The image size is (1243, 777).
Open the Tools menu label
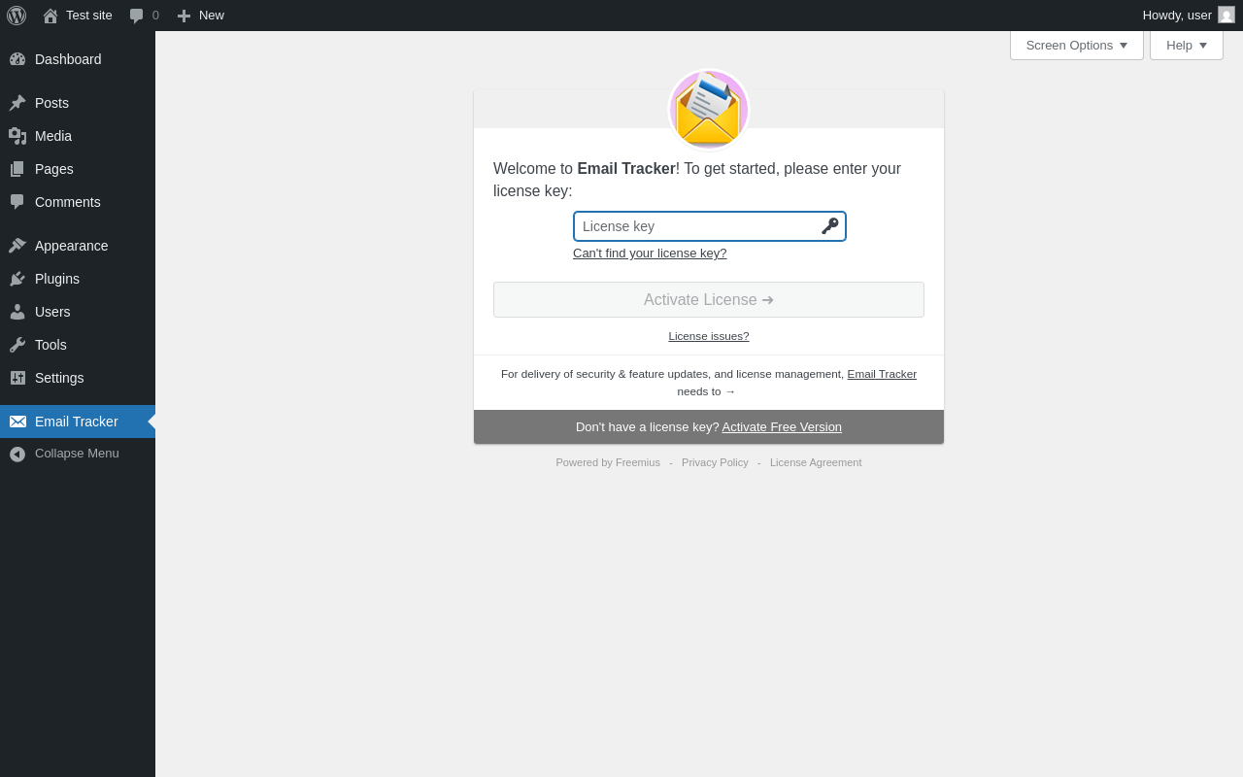click(50, 345)
